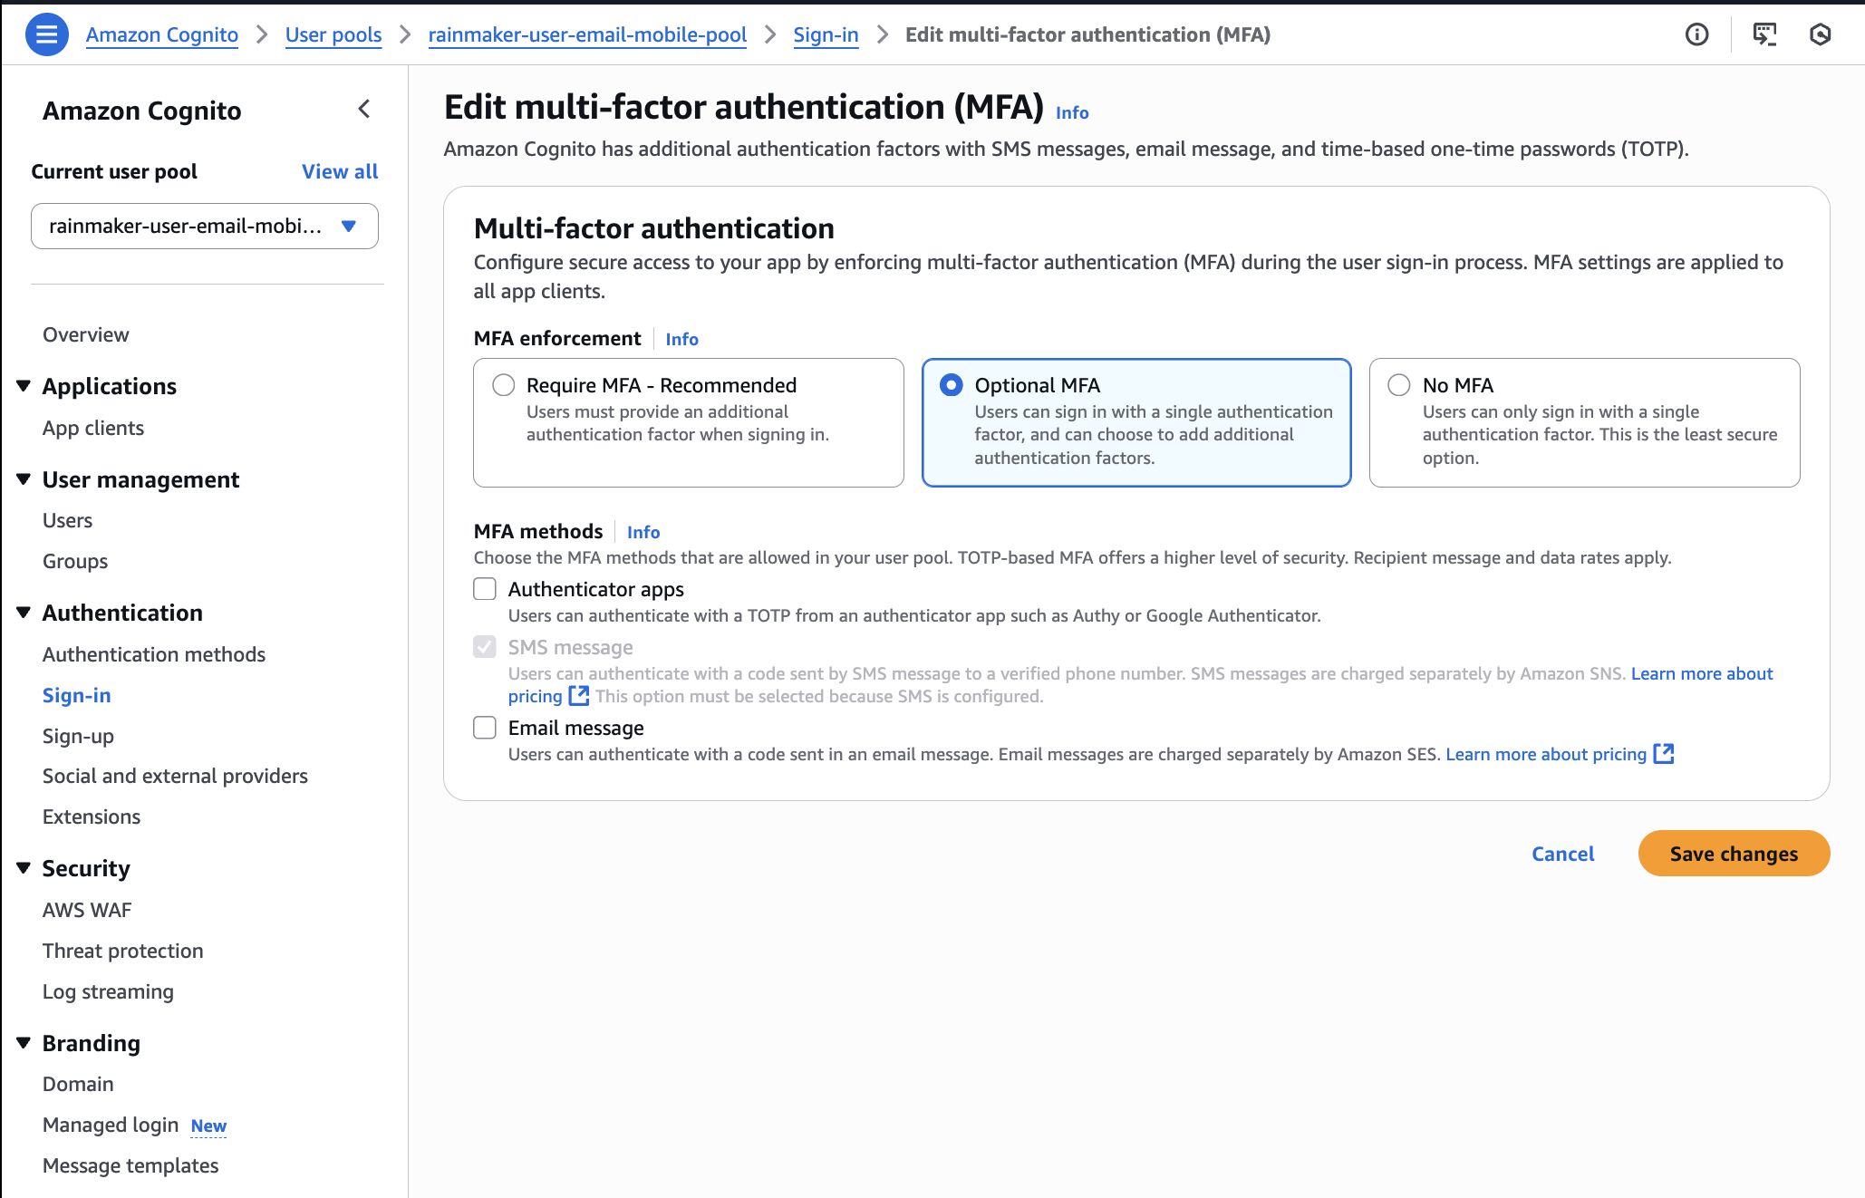Save the MFA configuration changes
This screenshot has height=1198, width=1865.
[x=1733, y=853]
